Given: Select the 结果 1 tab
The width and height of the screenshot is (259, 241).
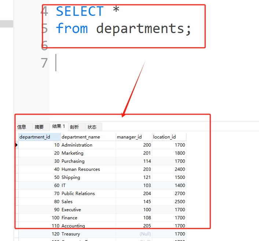Looking at the screenshot, I should click(x=59, y=126).
